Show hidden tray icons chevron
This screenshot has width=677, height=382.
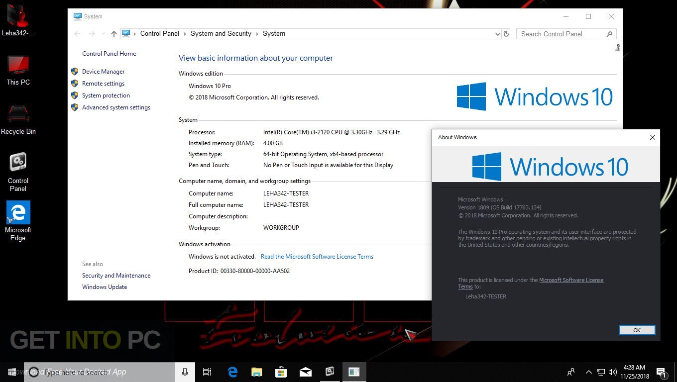point(589,372)
